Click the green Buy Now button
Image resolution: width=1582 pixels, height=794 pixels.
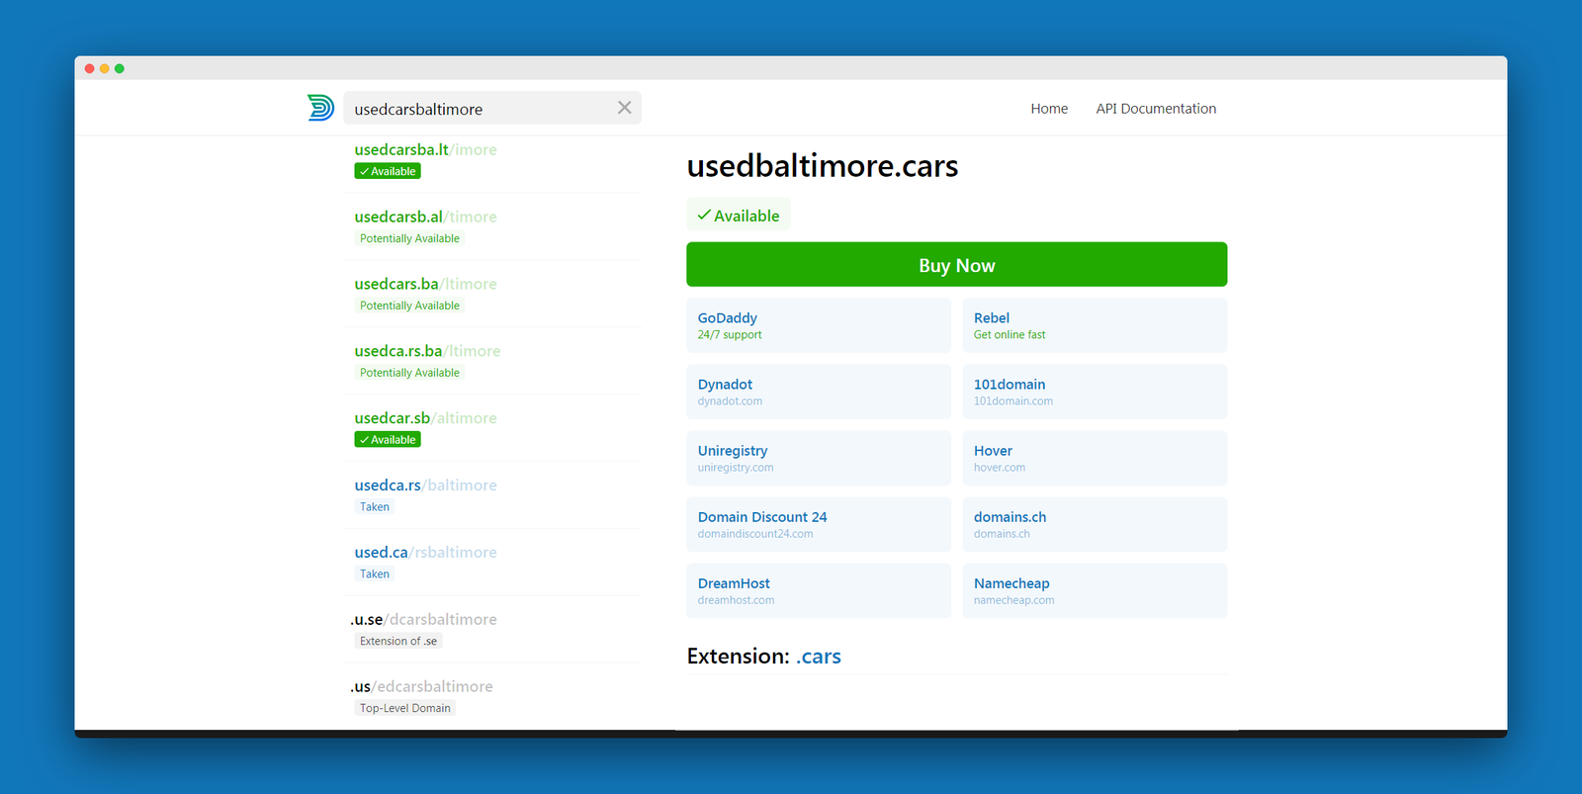pyautogui.click(x=957, y=265)
